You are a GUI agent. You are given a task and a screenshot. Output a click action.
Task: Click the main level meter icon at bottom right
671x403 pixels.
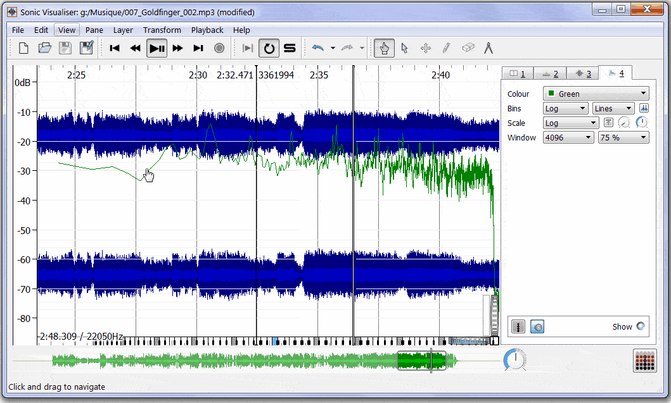click(645, 361)
